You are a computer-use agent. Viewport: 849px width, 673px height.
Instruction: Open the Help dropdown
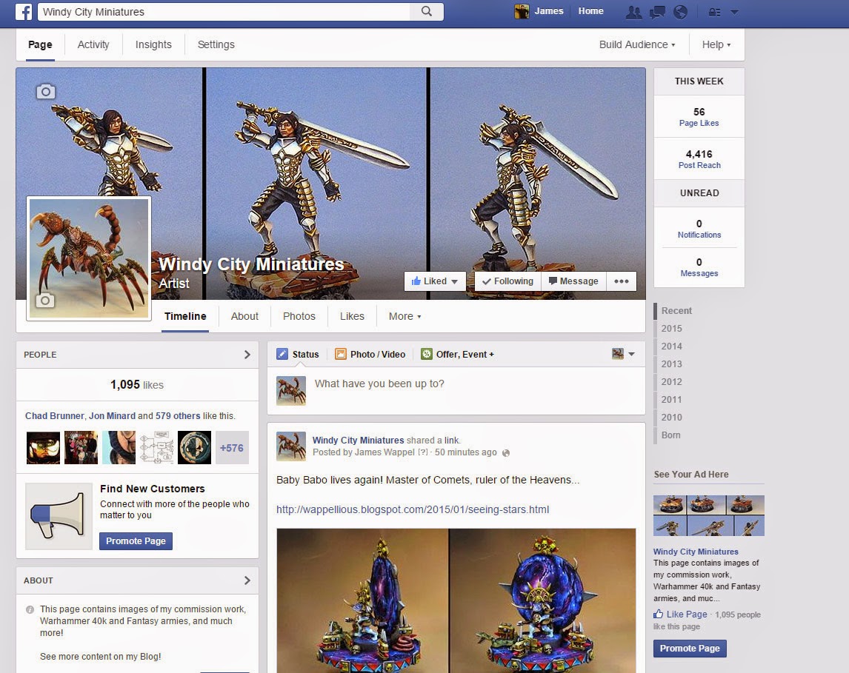716,45
